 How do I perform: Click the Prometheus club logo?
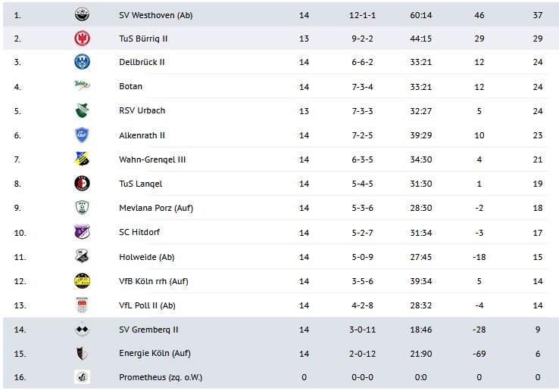(82, 378)
